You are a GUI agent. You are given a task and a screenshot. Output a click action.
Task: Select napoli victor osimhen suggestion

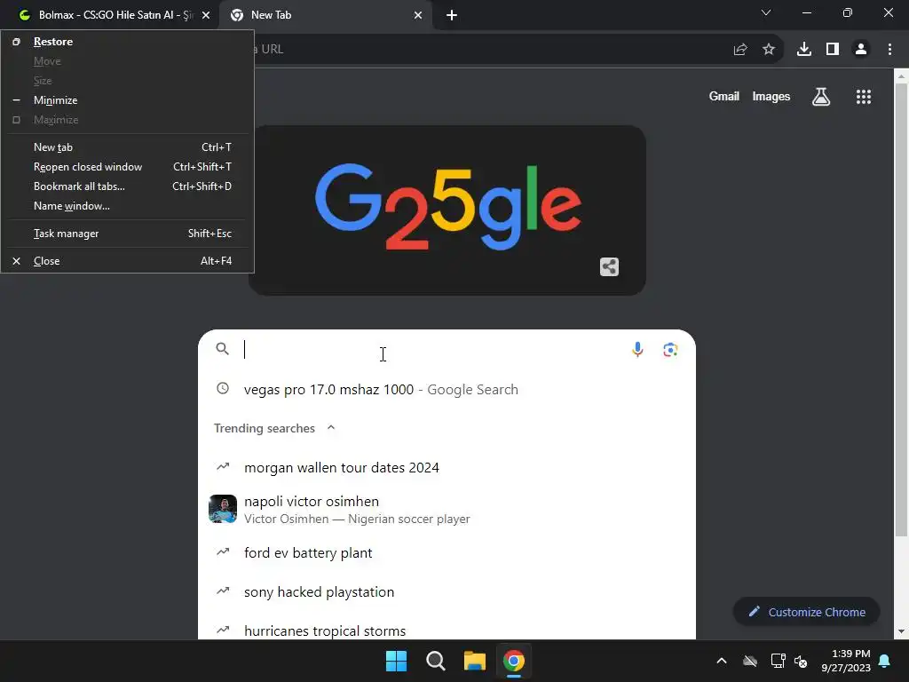[x=447, y=509]
